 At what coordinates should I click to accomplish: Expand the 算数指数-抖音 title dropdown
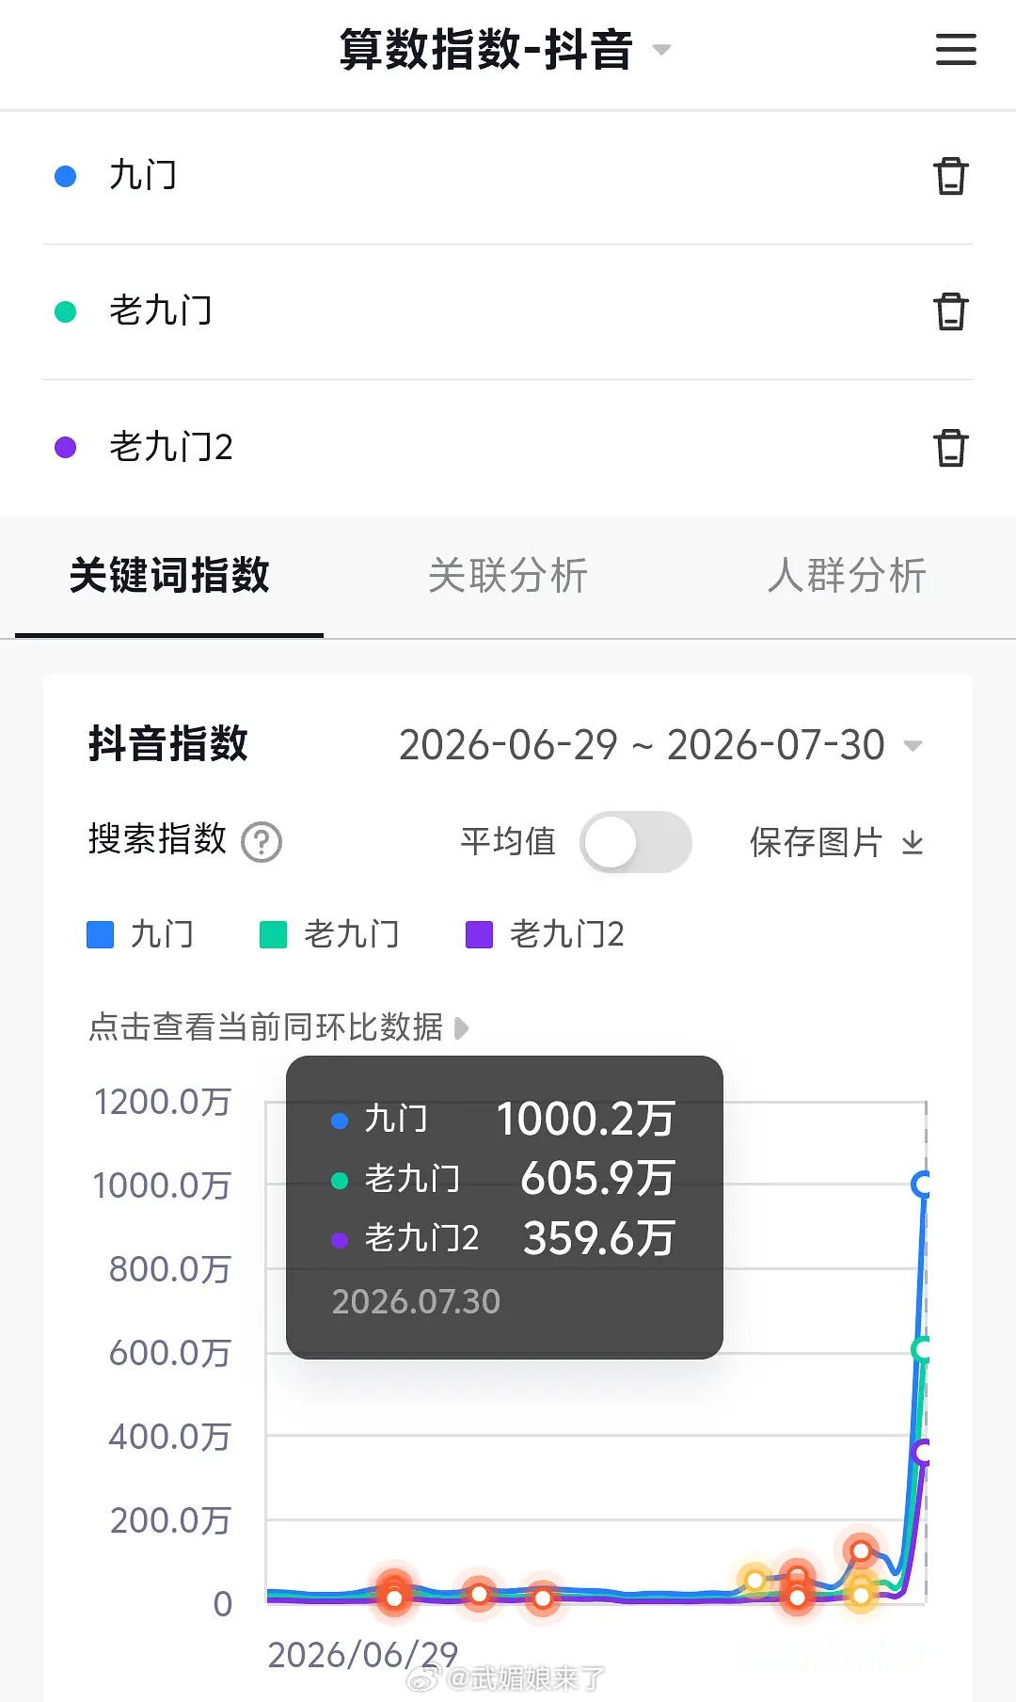661,50
